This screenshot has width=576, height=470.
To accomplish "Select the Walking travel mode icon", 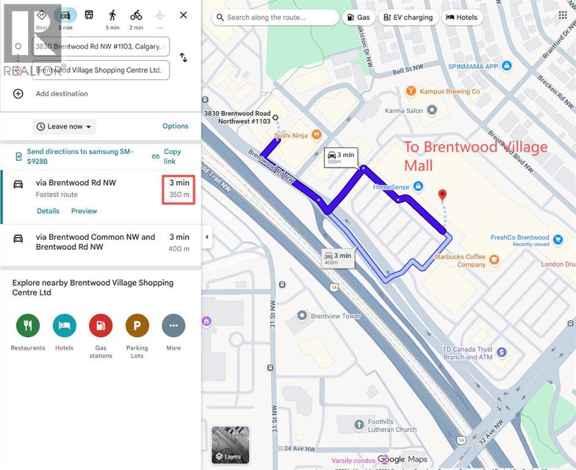I will point(113,15).
